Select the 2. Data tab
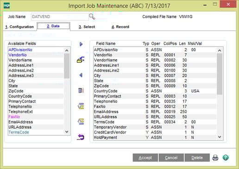 tap(53, 26)
